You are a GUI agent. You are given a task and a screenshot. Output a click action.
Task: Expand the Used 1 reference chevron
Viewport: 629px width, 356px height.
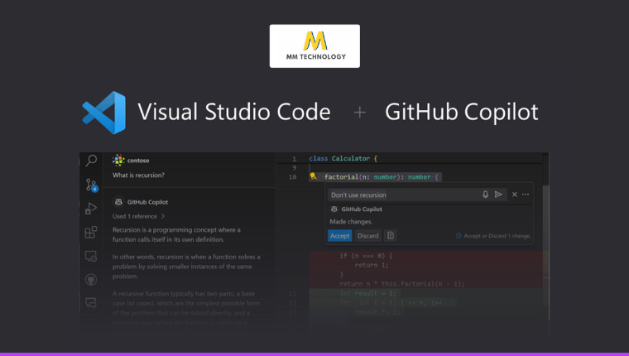(x=163, y=216)
